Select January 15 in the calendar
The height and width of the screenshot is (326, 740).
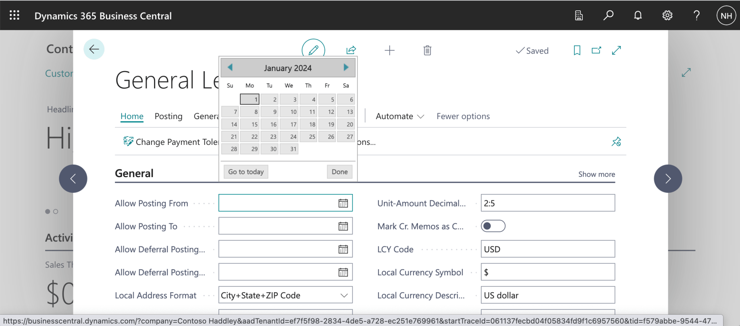(x=250, y=124)
